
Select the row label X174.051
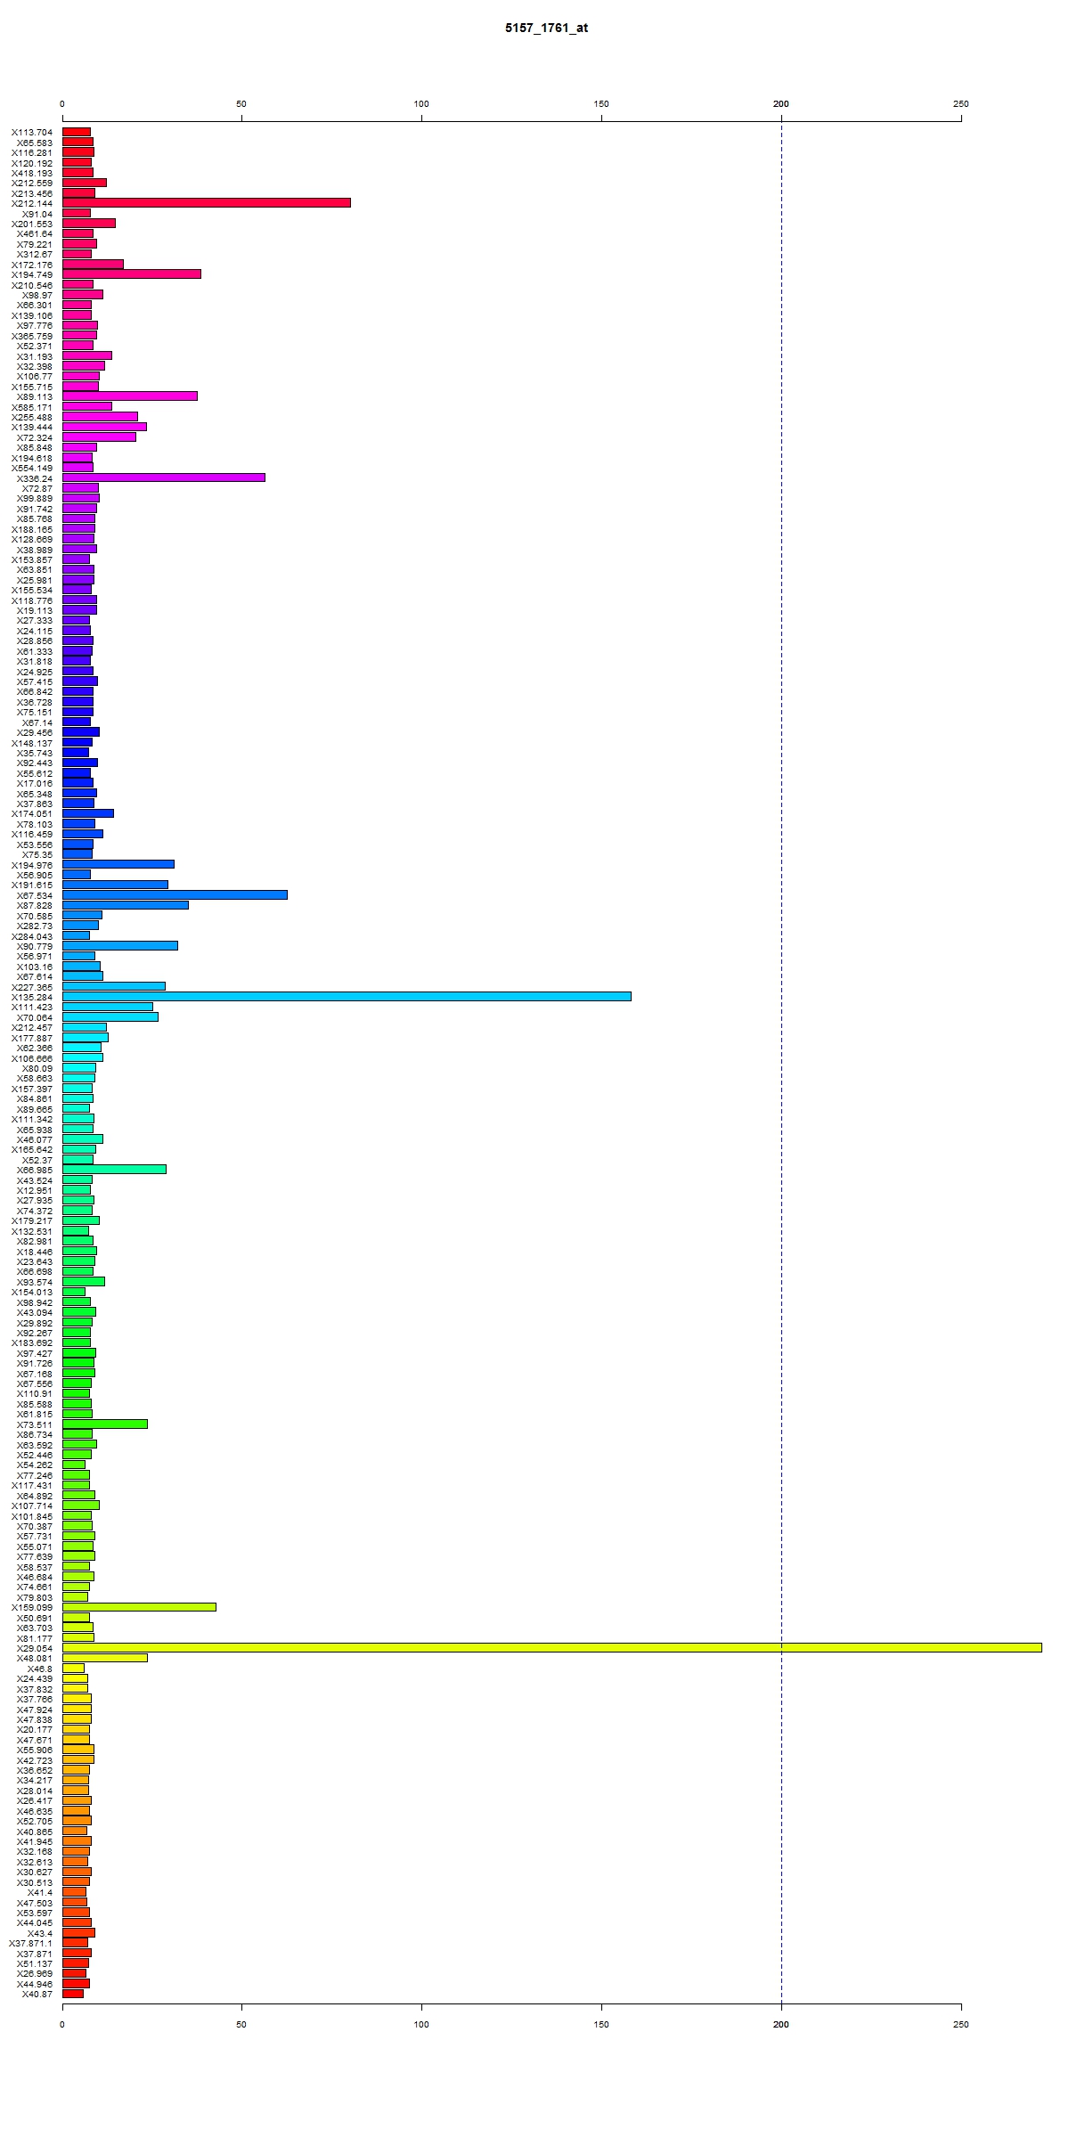(x=32, y=813)
